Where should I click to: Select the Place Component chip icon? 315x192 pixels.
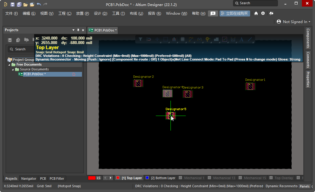(182, 39)
